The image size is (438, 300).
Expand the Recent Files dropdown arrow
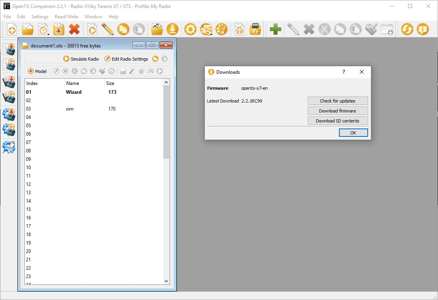(x=48, y=34)
